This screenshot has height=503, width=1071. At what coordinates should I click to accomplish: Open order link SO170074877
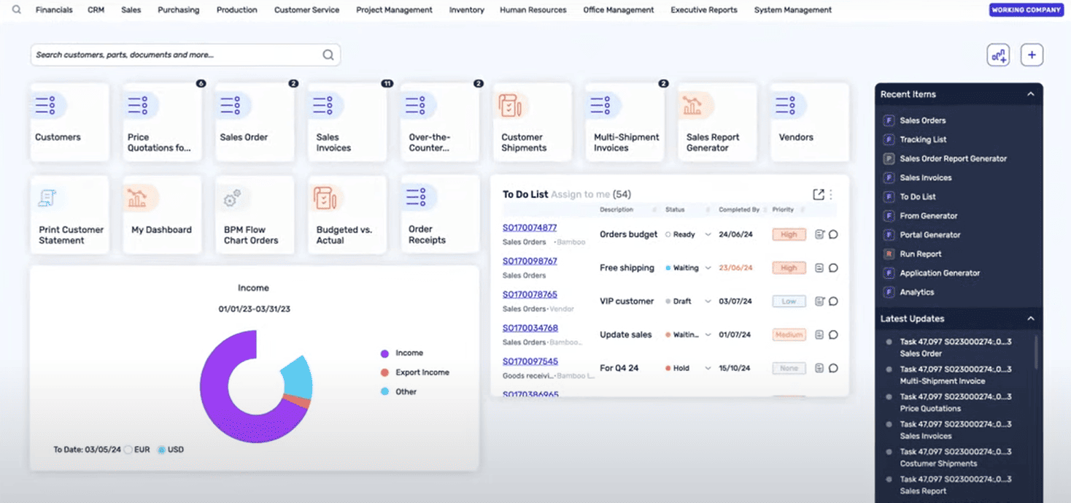click(x=530, y=228)
